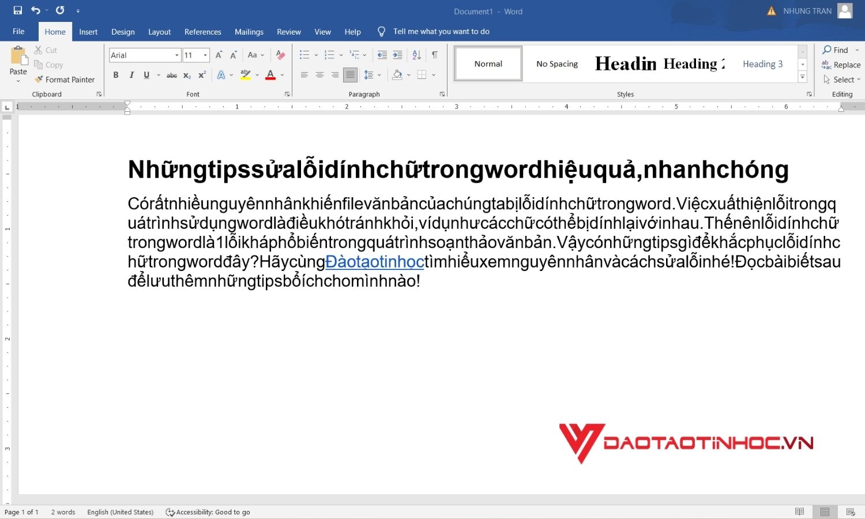The image size is (865, 519).
Task: Toggle italic formatting
Action: coord(131,75)
